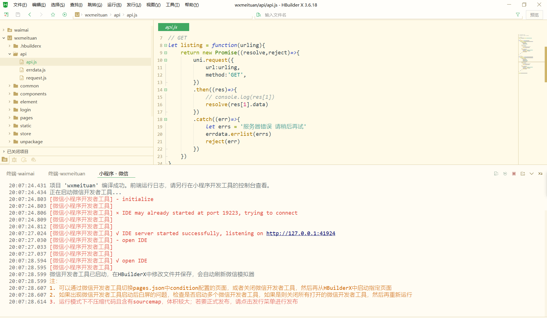Click the project icon in breadcrumb
The height and width of the screenshot is (318, 547).
coord(77,15)
